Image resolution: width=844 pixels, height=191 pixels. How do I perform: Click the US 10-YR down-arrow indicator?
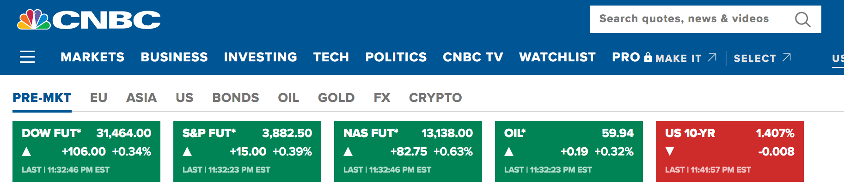670,151
